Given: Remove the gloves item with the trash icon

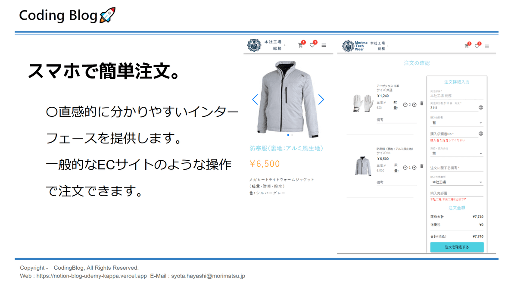Looking at the screenshot, I should pos(422,103).
